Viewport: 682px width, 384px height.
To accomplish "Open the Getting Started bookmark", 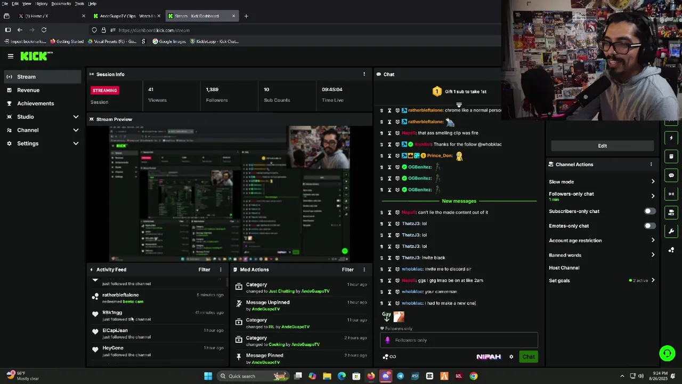I will [x=67, y=42].
